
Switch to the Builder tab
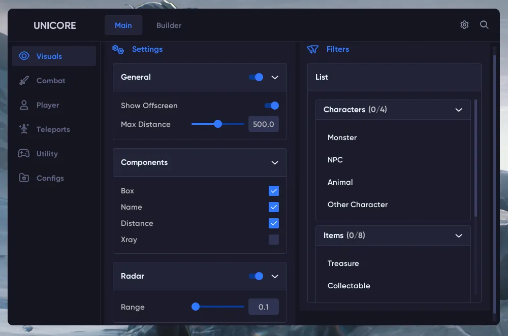point(169,25)
